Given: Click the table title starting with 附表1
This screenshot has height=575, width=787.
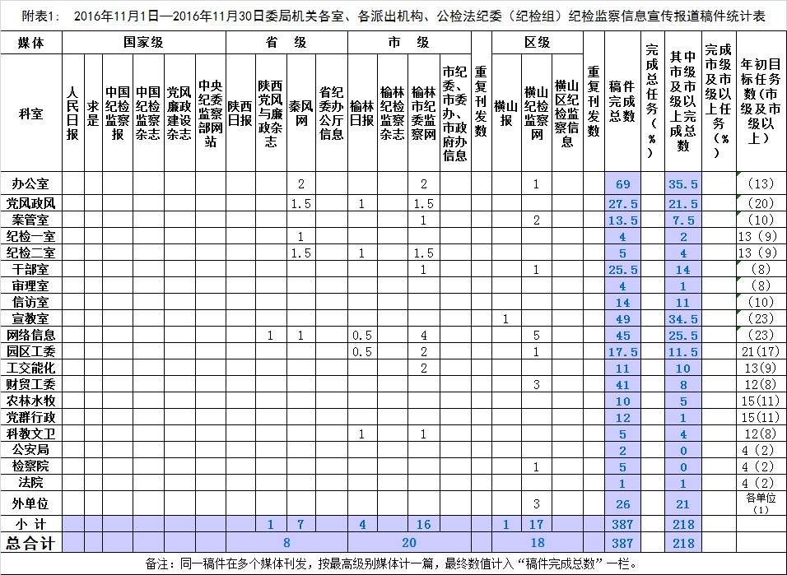Looking at the screenshot, I should 393,16.
